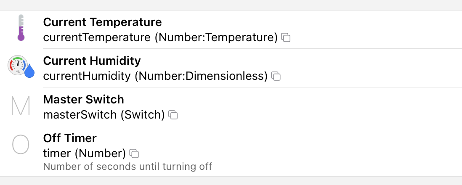Copy the currentHumidity item name

[x=276, y=76]
